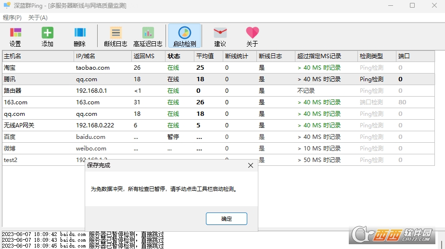Screen dimensions: 445x249
Task: Click the 18:09:45 baidu.com log line
Action: pyautogui.click(x=83, y=246)
